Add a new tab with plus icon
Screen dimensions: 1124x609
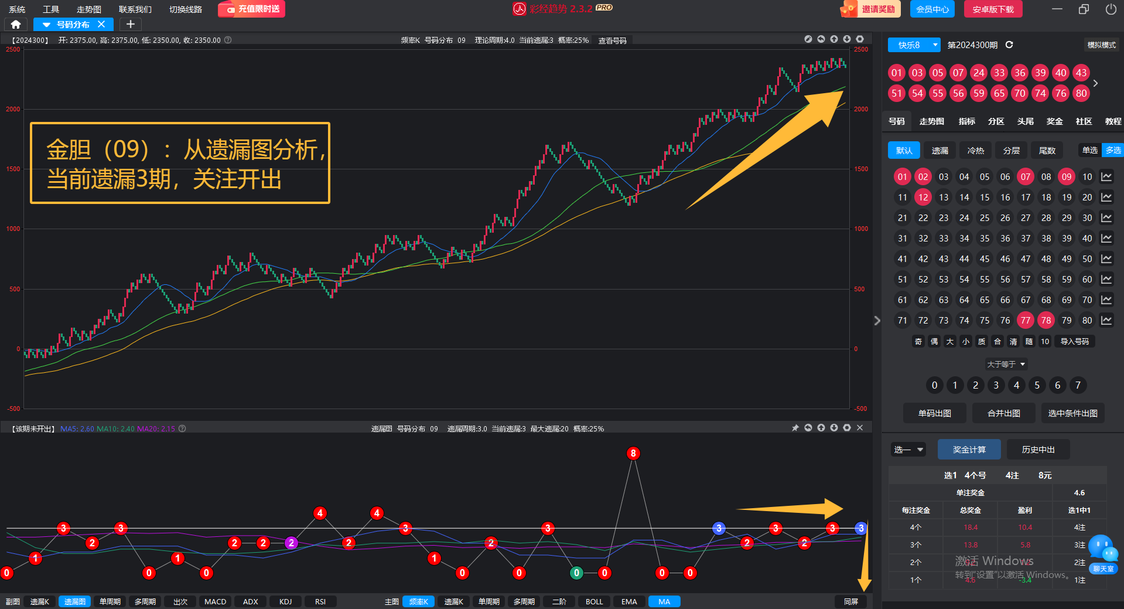click(131, 24)
